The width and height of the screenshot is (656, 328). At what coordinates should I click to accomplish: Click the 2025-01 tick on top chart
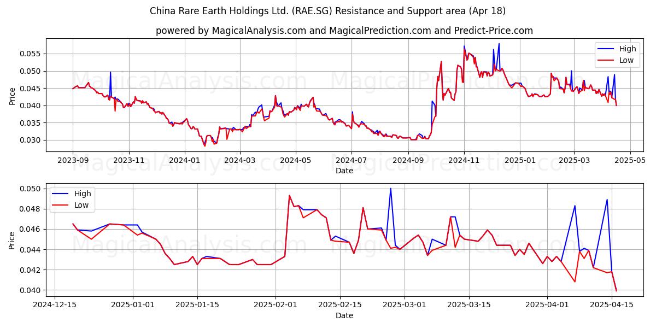point(520,160)
